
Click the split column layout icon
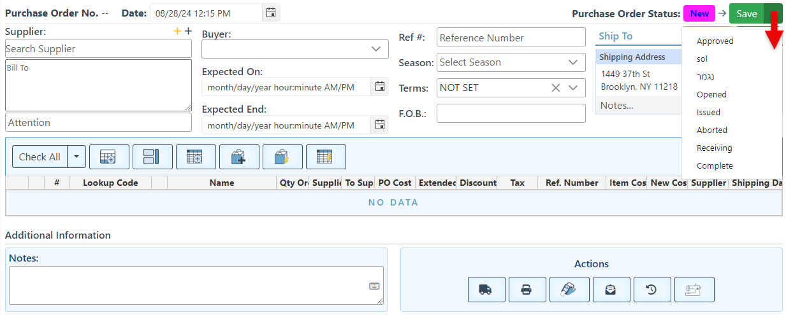(152, 157)
